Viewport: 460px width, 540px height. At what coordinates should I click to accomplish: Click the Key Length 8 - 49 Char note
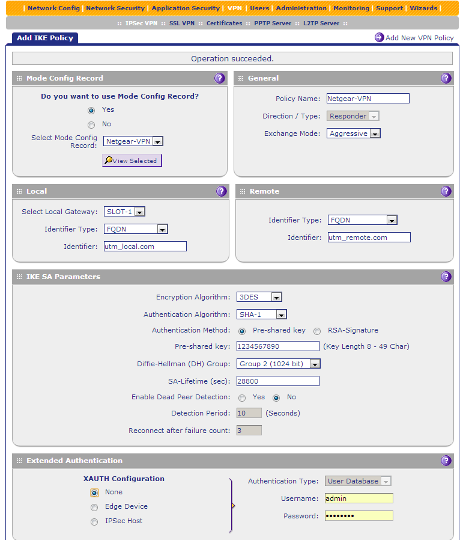(366, 346)
